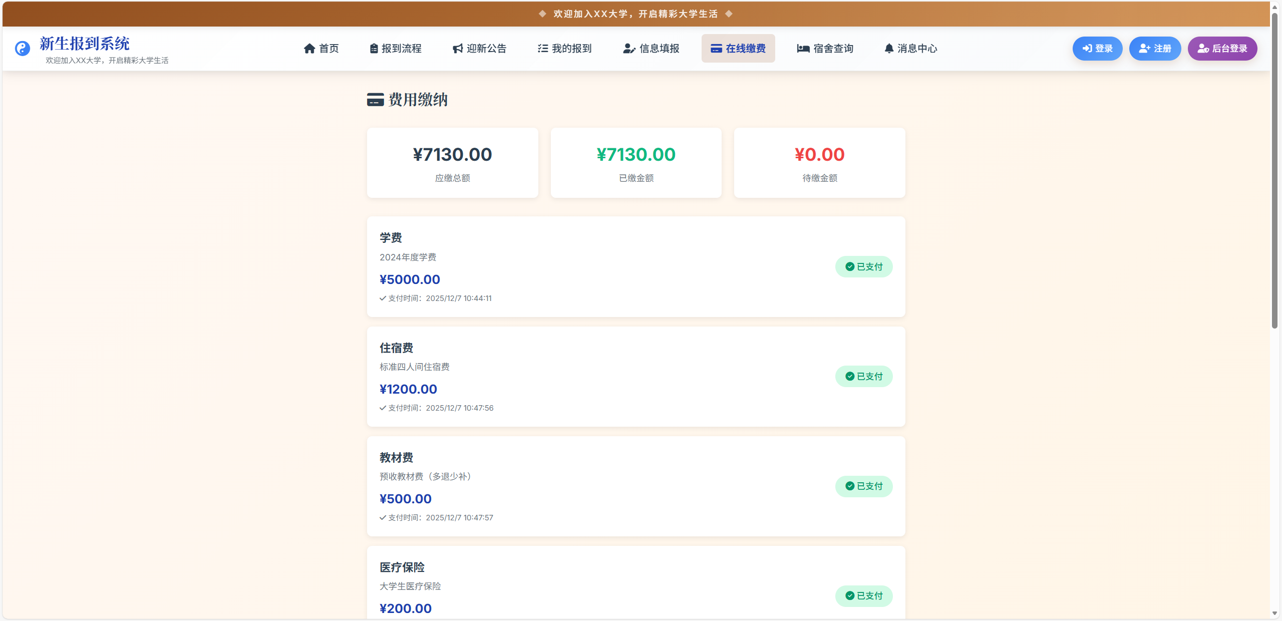The image size is (1282, 621).
Task: Click the bed icon for 宿舍查询
Action: tap(803, 49)
